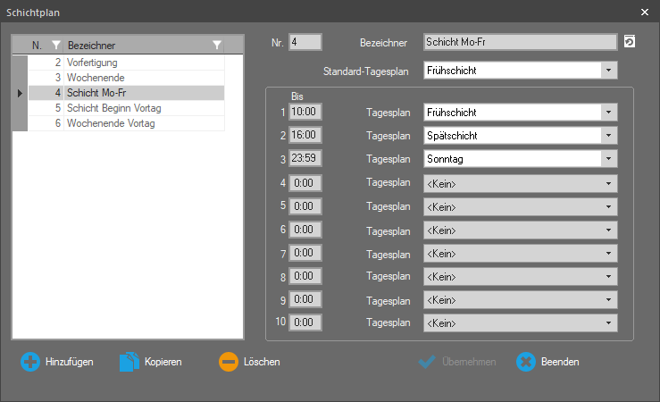Close the Schichtplan dialog window

[645, 12]
